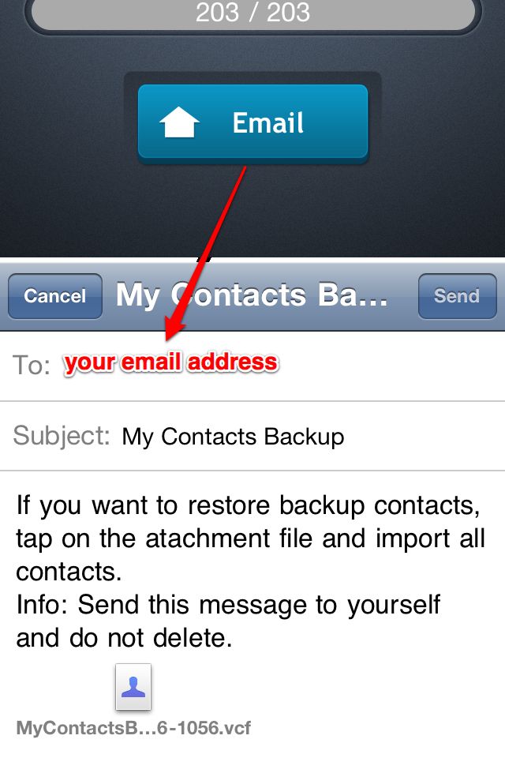Tap the 'Info: Send this message to yourself' line
Screen dimensions: 505x758
(228, 606)
